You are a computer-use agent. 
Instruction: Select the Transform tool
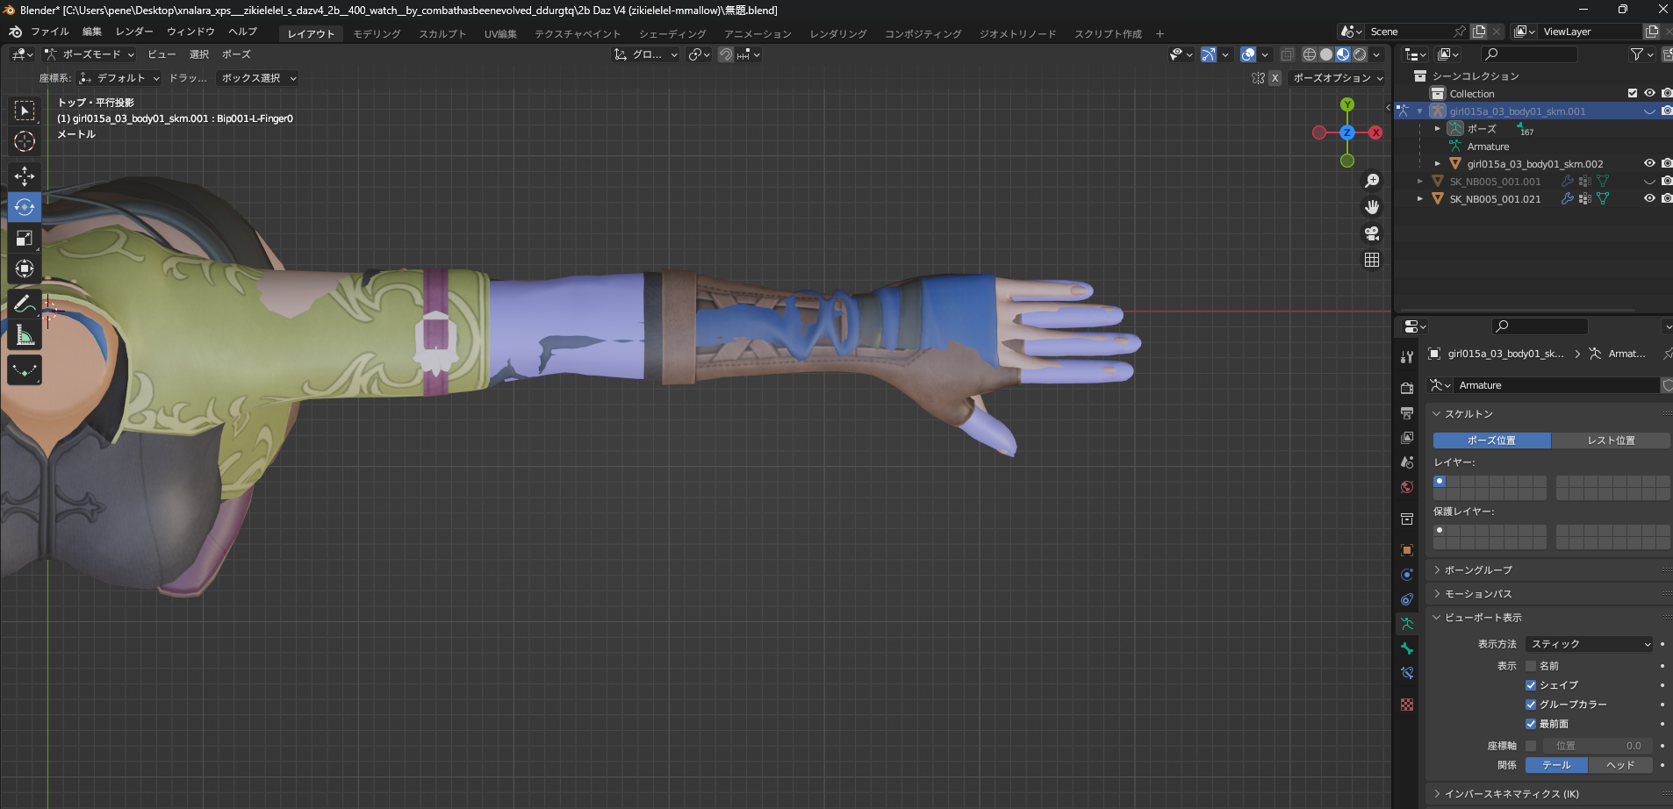tap(25, 268)
